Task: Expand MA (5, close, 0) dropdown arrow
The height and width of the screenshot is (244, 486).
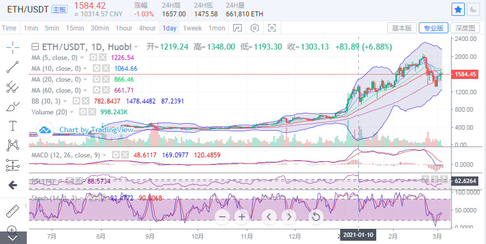Action: click(x=82, y=58)
